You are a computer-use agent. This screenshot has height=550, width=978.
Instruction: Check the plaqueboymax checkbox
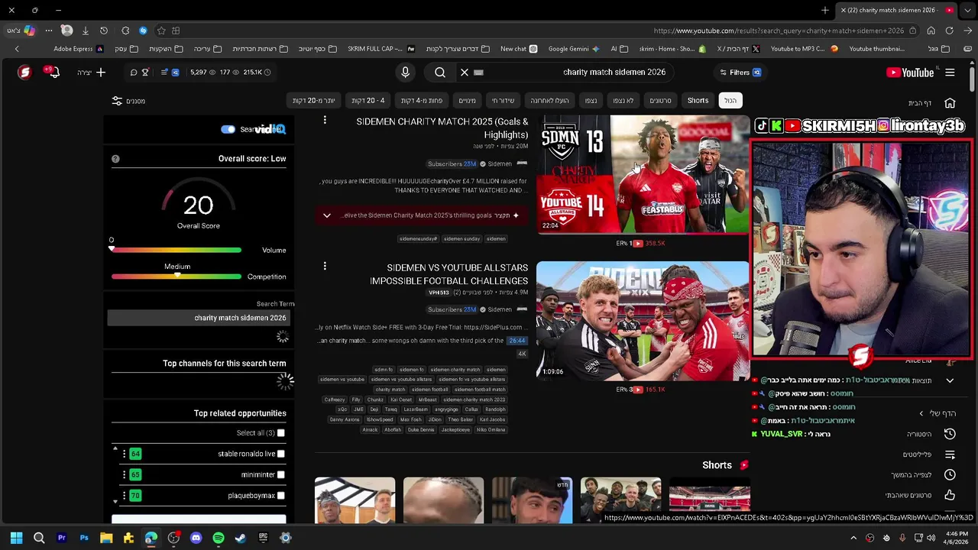(281, 496)
